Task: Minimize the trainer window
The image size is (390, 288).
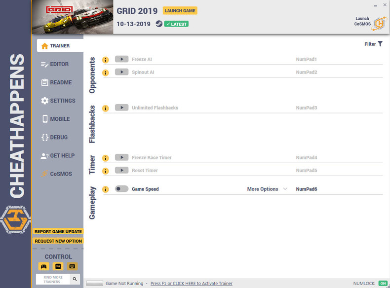Action: (375, 5)
